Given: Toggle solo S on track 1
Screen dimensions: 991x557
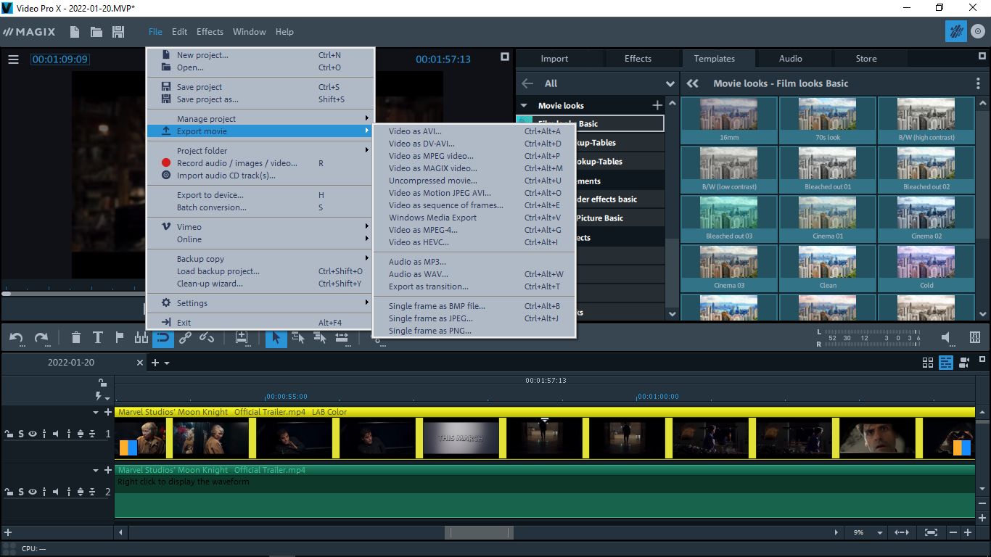Looking at the screenshot, I should pyautogui.click(x=21, y=434).
